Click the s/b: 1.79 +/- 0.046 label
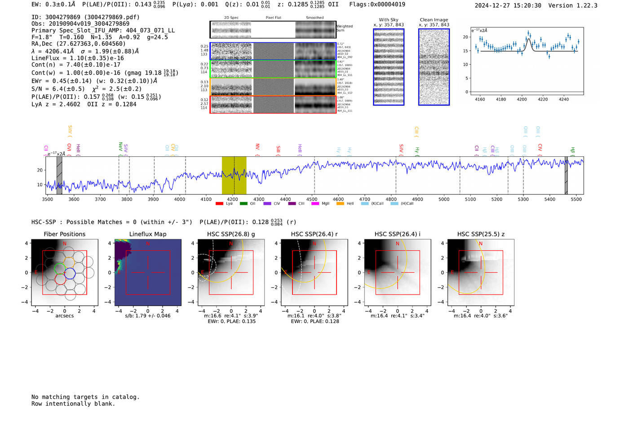This screenshot has height=428, width=629. tap(148, 316)
